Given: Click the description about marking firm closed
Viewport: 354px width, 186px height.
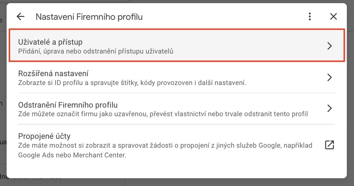Looking at the screenshot, I should (163, 114).
